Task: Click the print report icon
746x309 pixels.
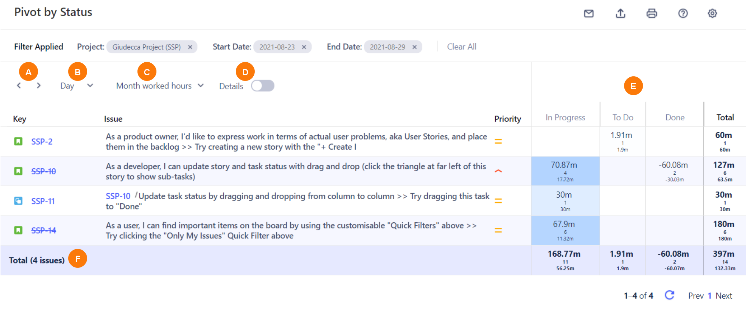Action: (x=652, y=14)
